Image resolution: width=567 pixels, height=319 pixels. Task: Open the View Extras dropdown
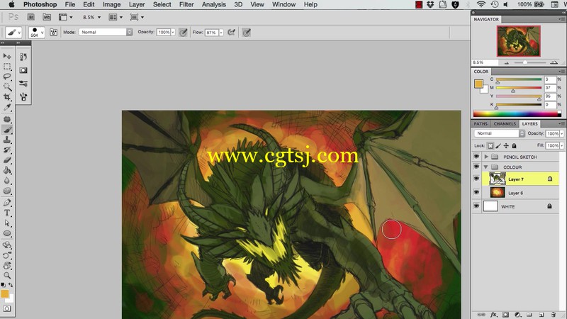[65, 17]
